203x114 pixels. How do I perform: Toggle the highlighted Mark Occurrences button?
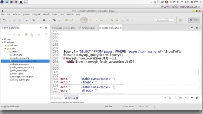click(x=84, y=20)
